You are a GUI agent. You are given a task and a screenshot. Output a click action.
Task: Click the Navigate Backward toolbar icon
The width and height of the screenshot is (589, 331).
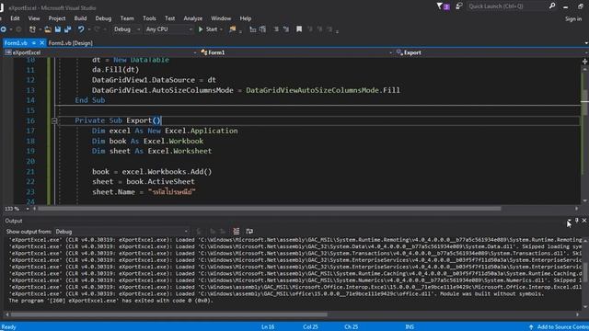[4, 29]
